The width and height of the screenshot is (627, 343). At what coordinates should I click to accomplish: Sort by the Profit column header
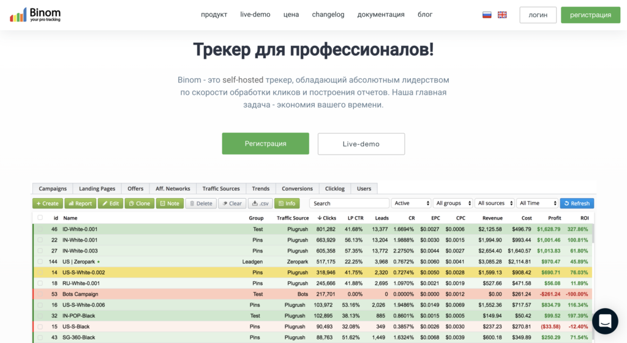point(554,218)
